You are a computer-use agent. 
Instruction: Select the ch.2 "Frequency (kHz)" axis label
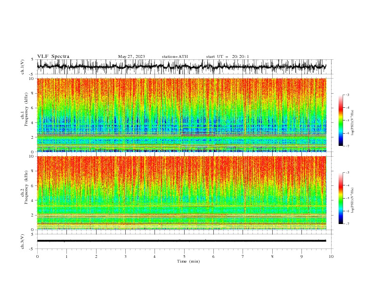[x=26, y=187]
